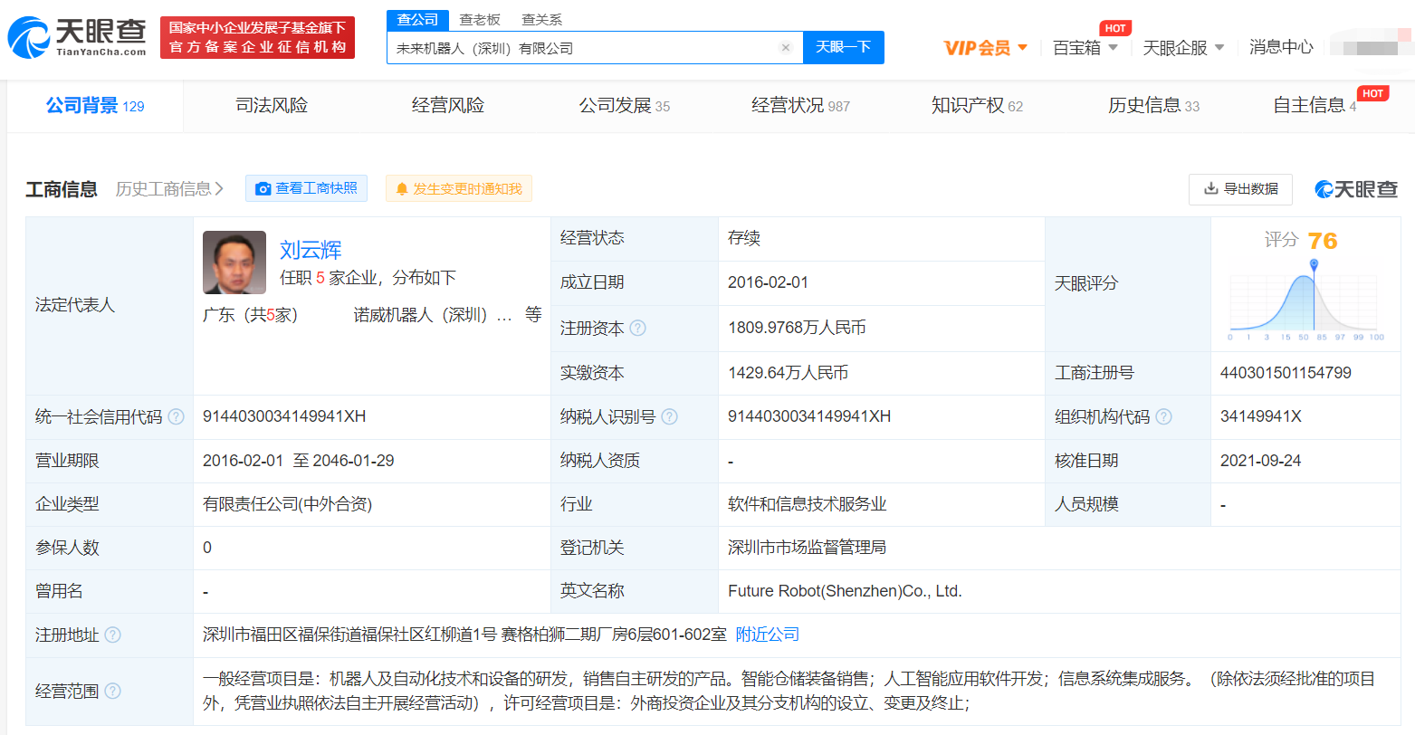Click the 发生变更时通知我 button

tap(459, 189)
